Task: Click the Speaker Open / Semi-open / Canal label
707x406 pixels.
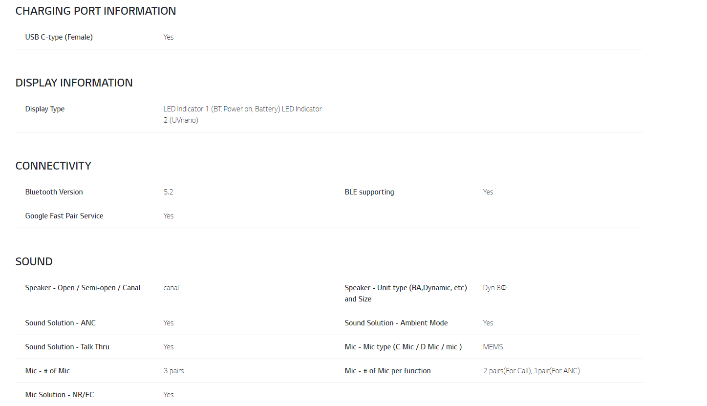Action: [x=83, y=288]
